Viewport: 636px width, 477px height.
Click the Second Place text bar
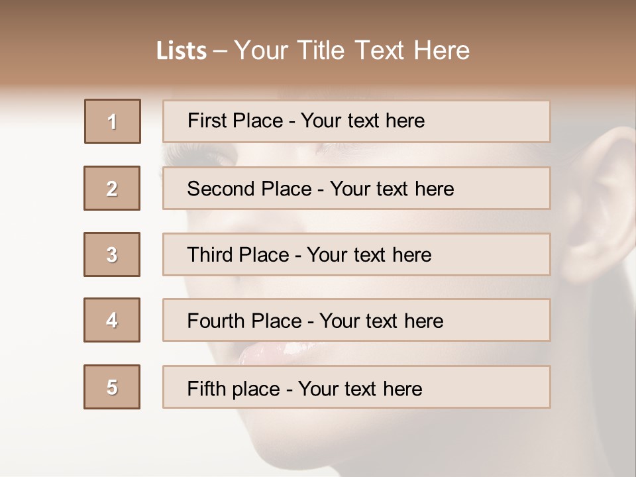tap(356, 188)
